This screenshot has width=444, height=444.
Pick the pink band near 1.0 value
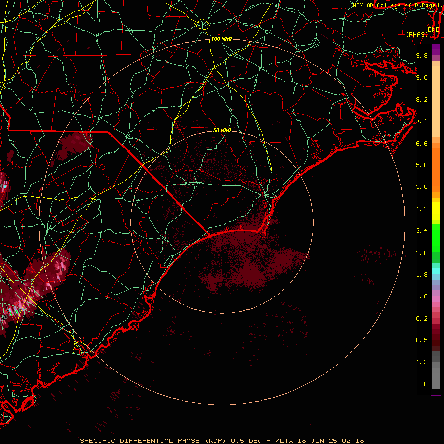click(436, 299)
